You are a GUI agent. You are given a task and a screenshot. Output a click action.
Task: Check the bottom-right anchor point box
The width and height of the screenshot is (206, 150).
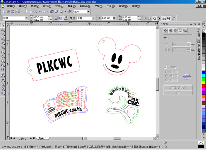(176, 80)
